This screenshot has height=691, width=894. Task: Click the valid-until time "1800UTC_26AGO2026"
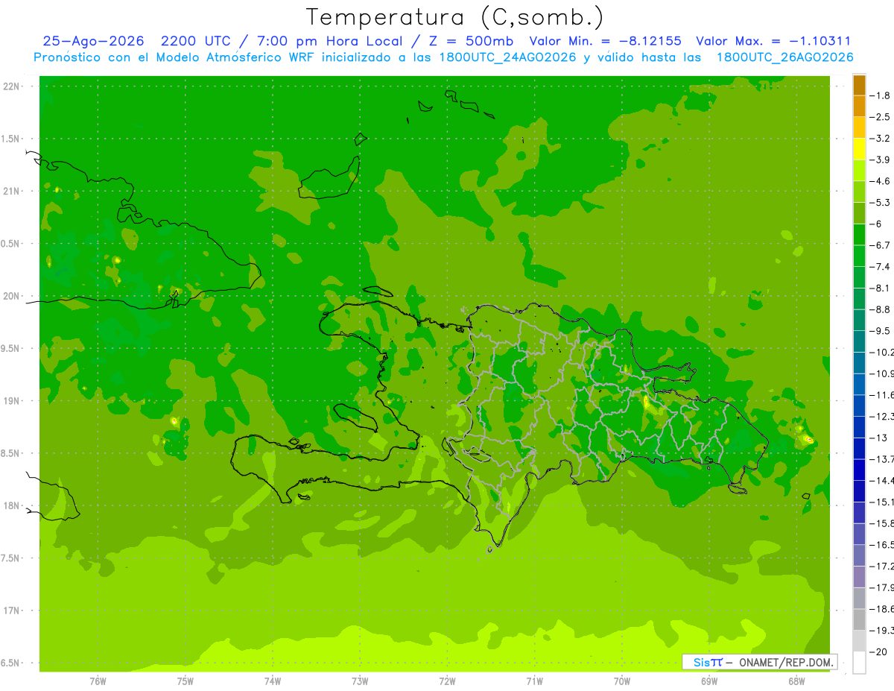(784, 57)
